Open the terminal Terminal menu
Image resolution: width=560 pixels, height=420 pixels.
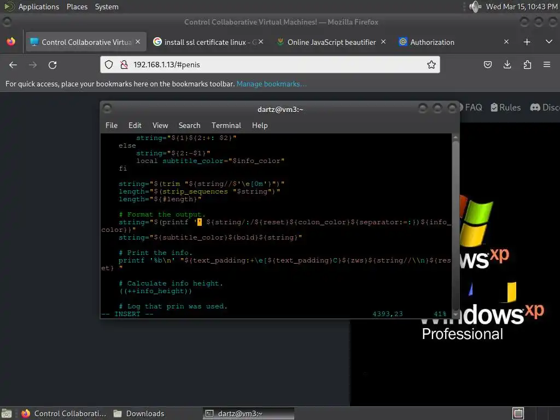(x=226, y=125)
